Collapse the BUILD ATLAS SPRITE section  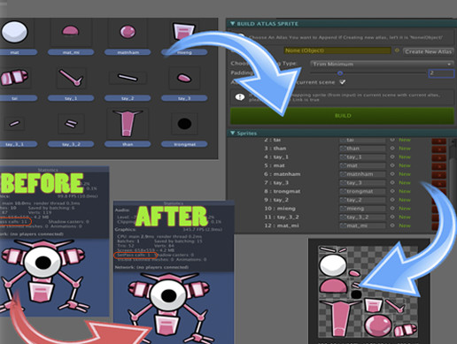pos(232,24)
